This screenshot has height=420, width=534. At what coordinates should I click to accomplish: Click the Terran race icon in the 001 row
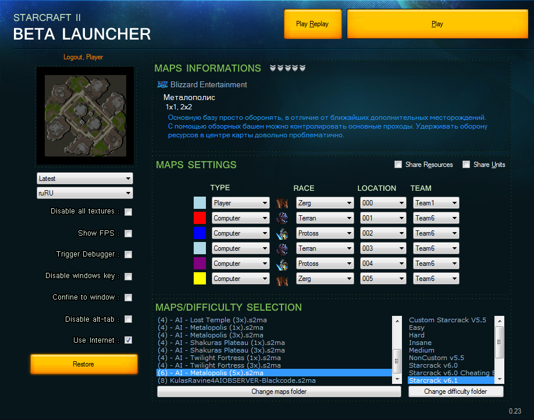pos(282,218)
